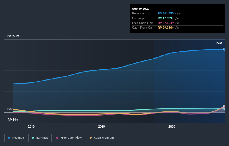Toggle the Free Cash Flow legend button
The image size is (229, 146).
[x=69, y=138]
